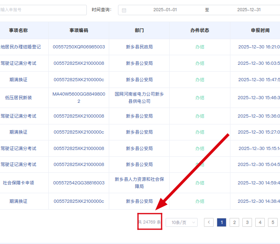Open the 社会保障卡申领 item entry
Viewport: 280px width, 244px height.
(18, 183)
